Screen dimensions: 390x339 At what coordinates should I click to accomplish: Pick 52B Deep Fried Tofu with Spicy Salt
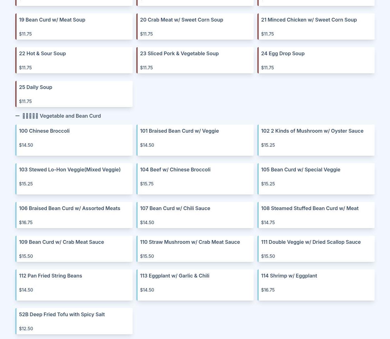click(x=74, y=321)
